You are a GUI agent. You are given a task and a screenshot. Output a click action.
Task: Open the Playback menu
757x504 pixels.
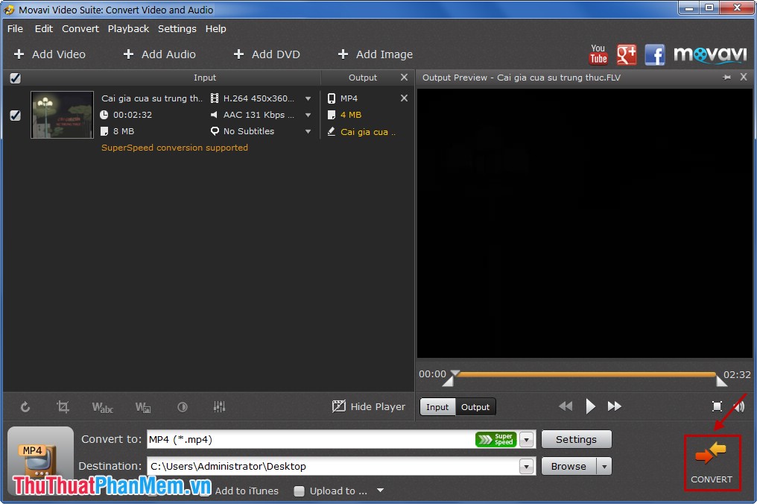[x=127, y=28]
